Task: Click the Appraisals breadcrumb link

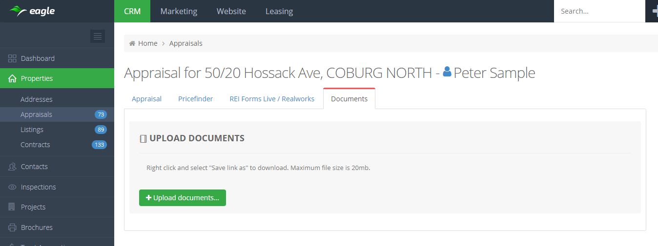Action: click(185, 43)
